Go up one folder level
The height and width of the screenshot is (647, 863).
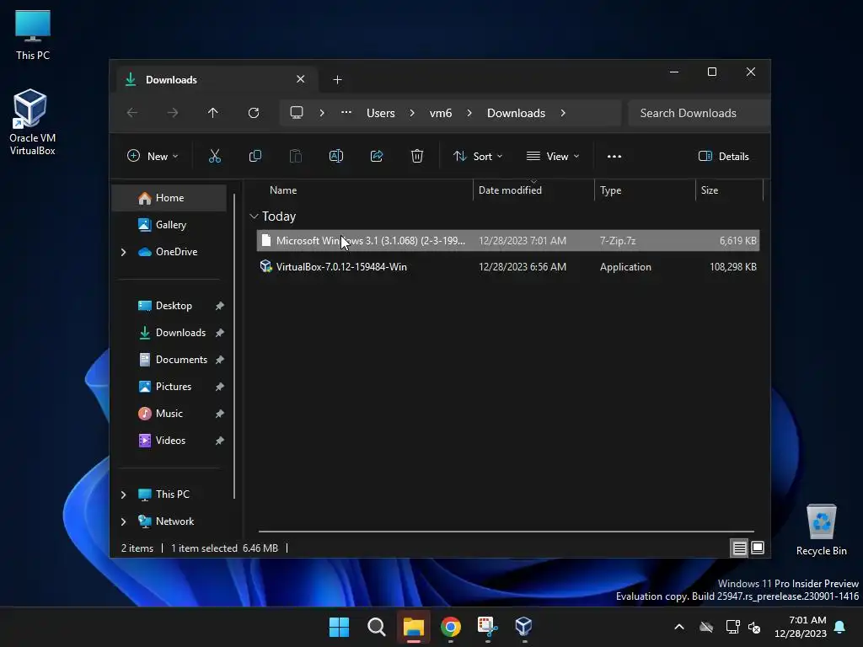[x=213, y=113]
